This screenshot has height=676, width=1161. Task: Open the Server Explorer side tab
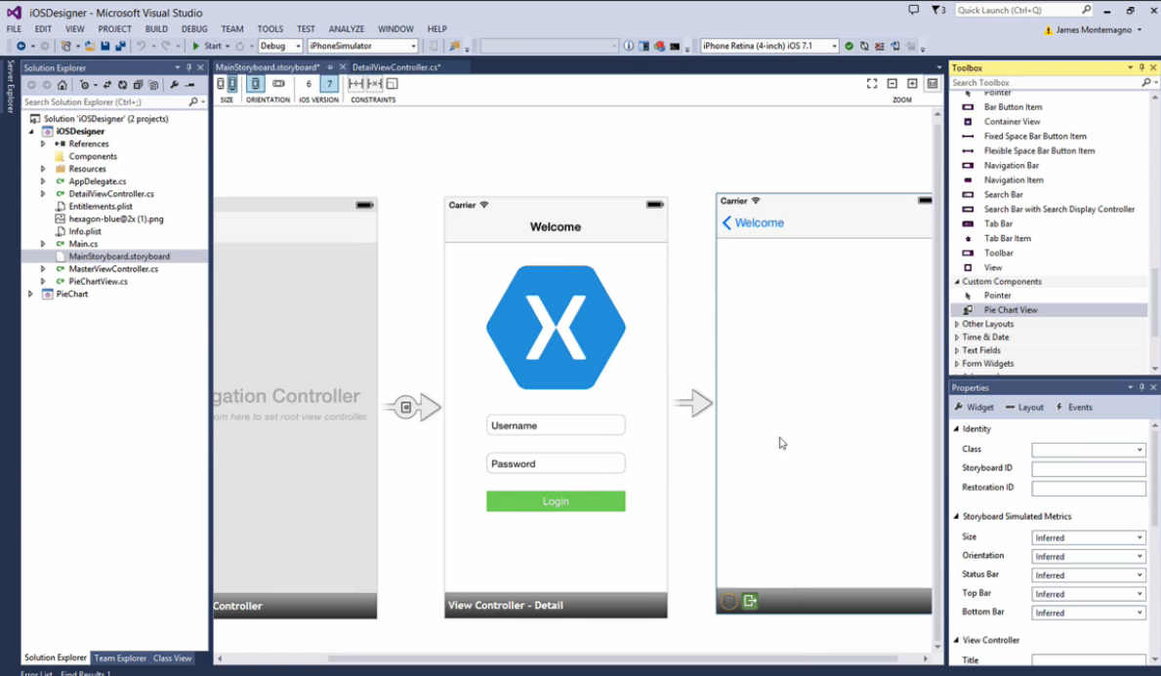[11, 87]
